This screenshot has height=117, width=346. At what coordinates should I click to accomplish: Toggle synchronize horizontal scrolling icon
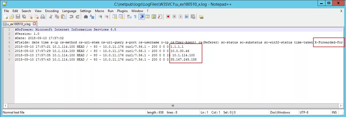click(x=121, y=17)
